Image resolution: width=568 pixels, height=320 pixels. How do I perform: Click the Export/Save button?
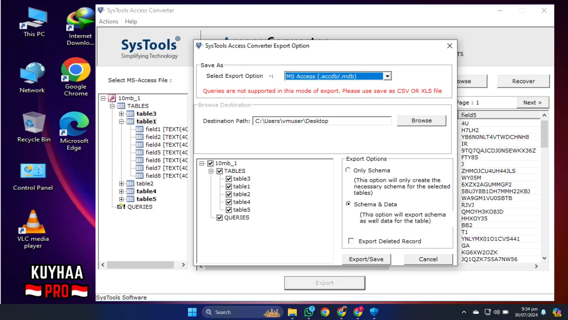tap(366, 259)
